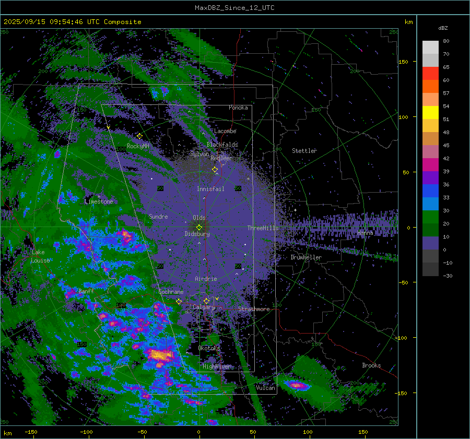Click the isolated storm cell east of Vulcan
This screenshot has width=470, height=439.
pos(296,385)
